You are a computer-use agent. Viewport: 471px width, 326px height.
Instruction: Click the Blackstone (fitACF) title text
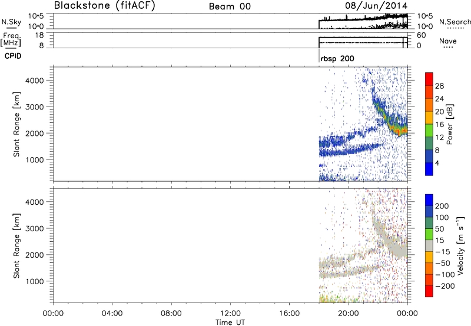click(104, 6)
